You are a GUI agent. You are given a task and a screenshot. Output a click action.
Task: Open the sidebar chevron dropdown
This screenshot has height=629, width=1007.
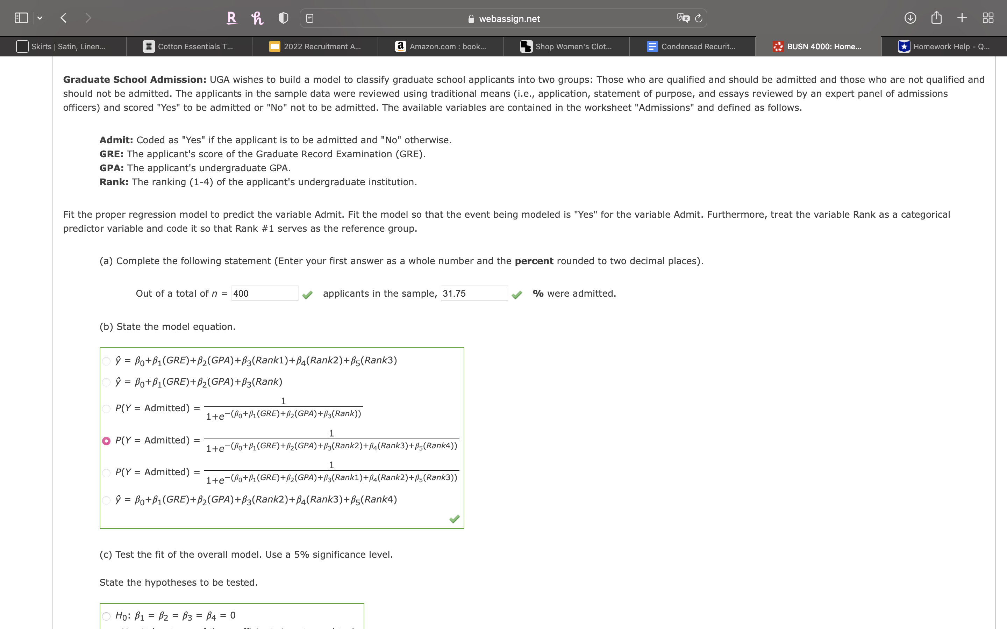[x=40, y=17]
